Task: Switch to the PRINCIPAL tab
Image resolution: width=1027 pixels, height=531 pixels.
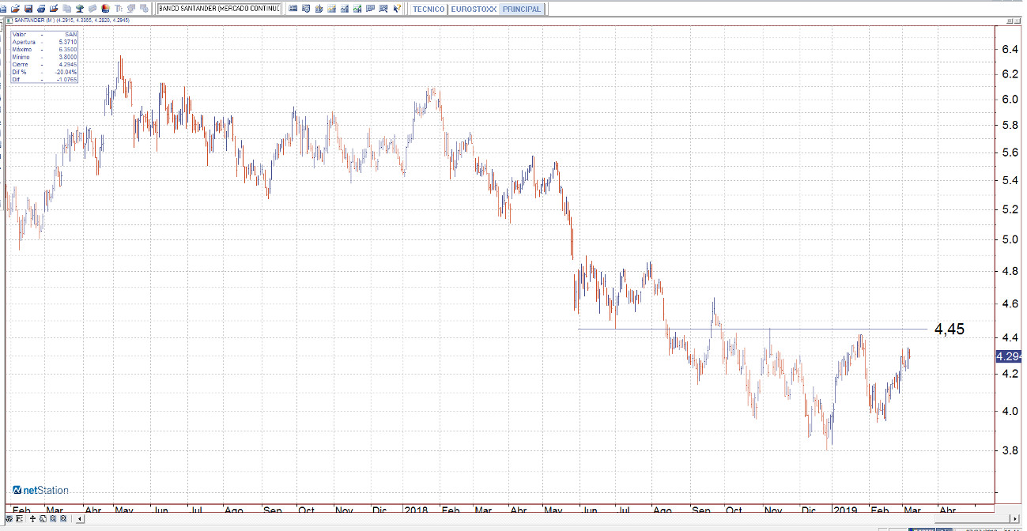Action: tap(522, 9)
